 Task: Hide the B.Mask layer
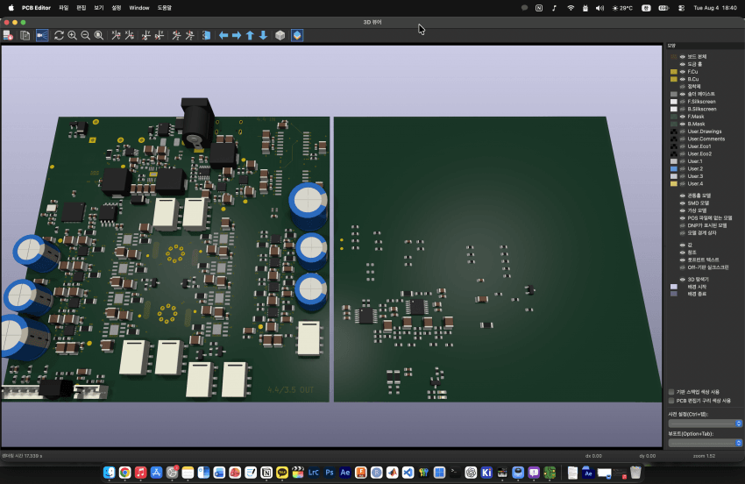(x=682, y=125)
